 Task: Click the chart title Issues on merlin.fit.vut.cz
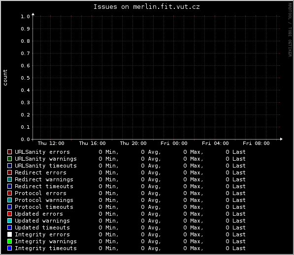coord(147,7)
